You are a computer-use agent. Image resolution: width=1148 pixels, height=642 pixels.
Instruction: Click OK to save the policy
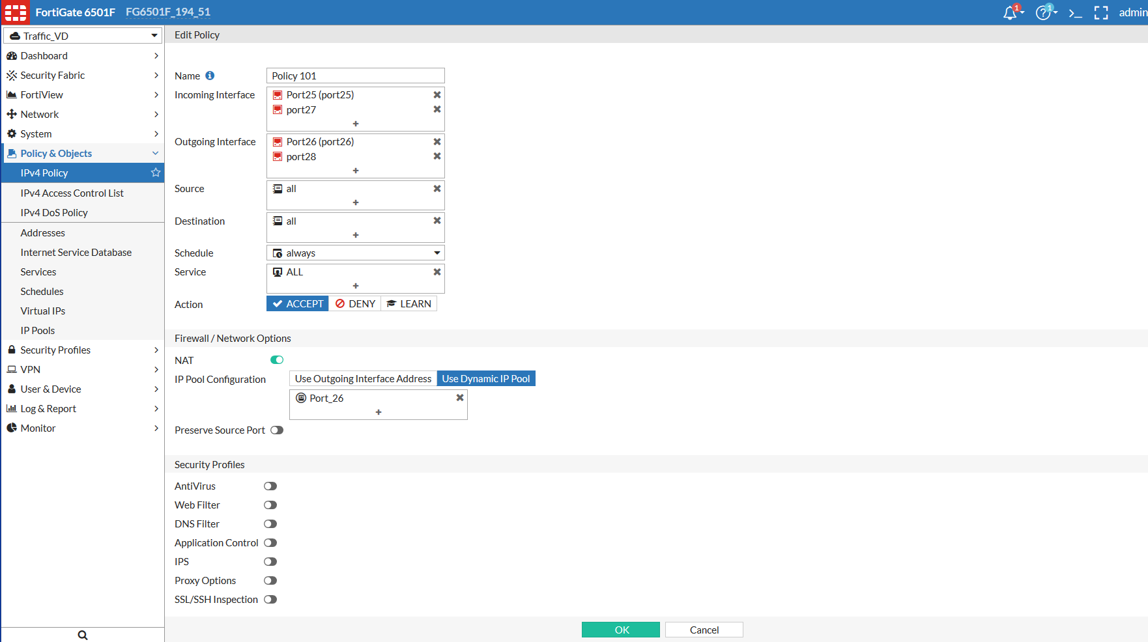[621, 630]
